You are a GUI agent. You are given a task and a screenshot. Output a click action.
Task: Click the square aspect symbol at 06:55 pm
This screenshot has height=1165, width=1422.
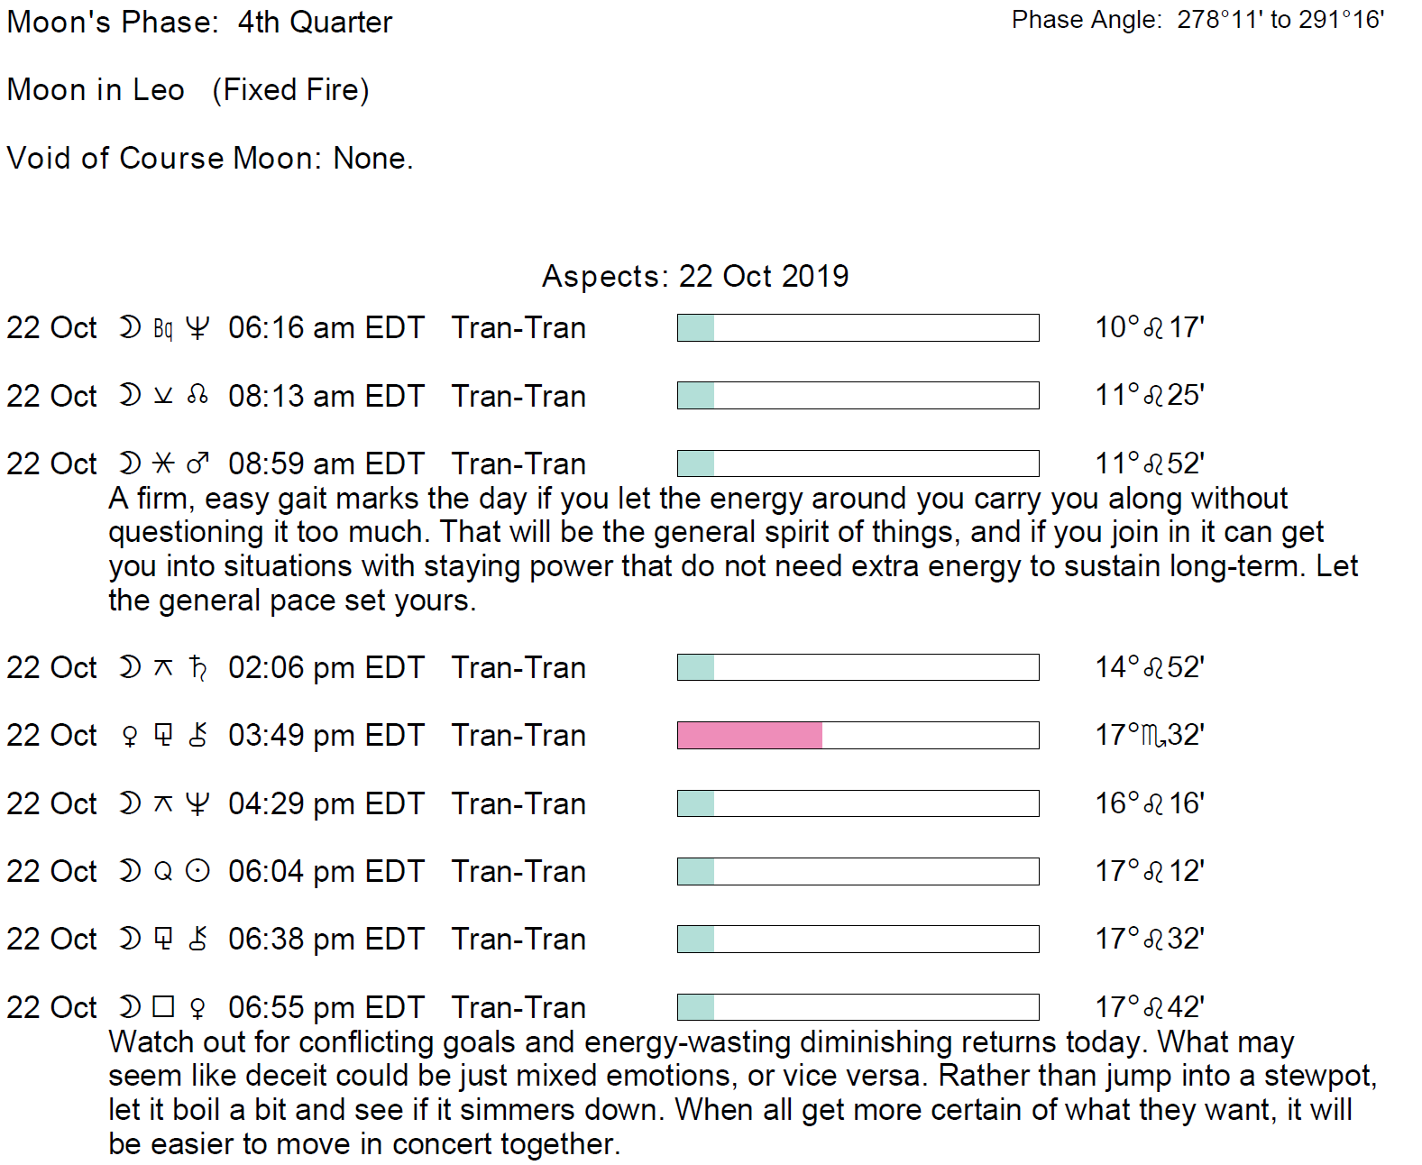point(163,1006)
